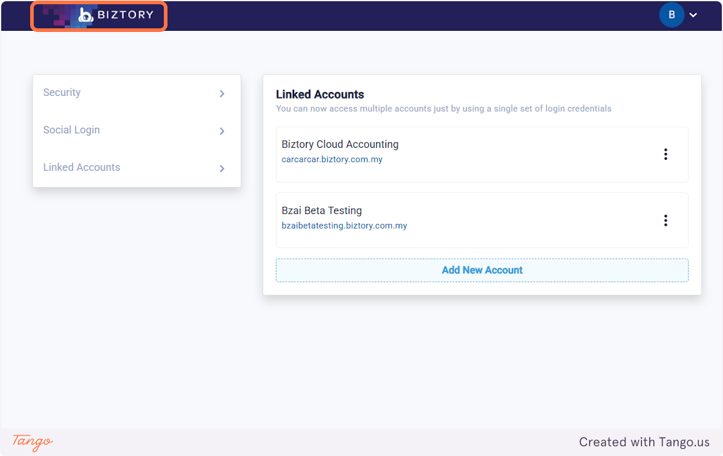Open the Social Login section

(137, 130)
